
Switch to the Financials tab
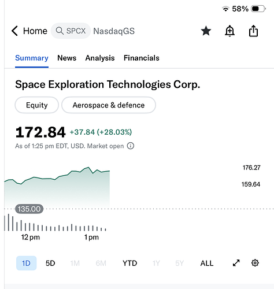click(x=142, y=58)
